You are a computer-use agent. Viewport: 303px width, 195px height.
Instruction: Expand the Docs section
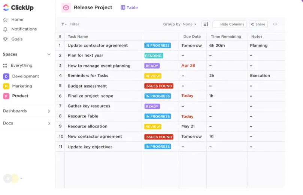[x=27, y=123]
